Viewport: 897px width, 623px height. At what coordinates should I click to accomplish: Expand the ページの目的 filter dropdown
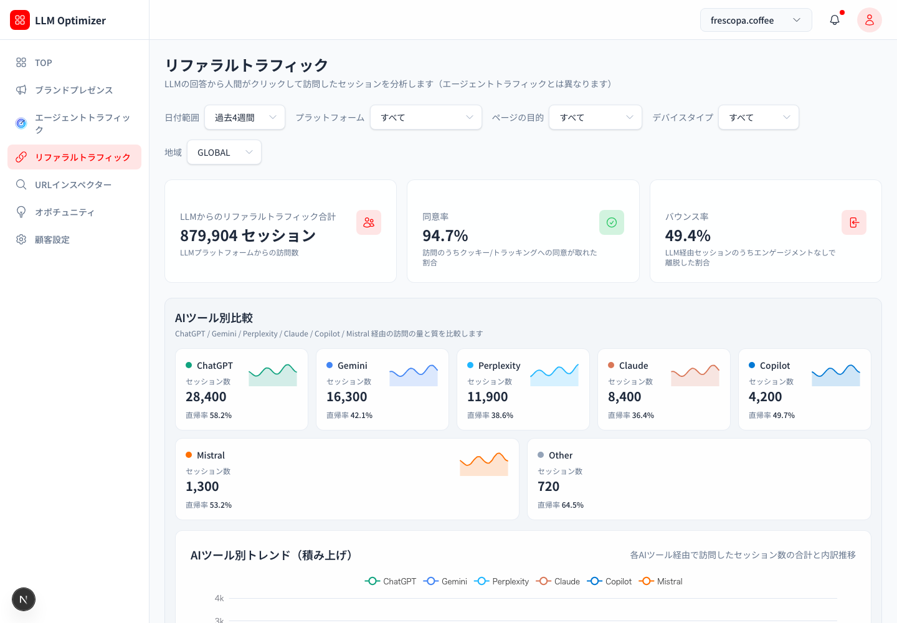click(596, 117)
